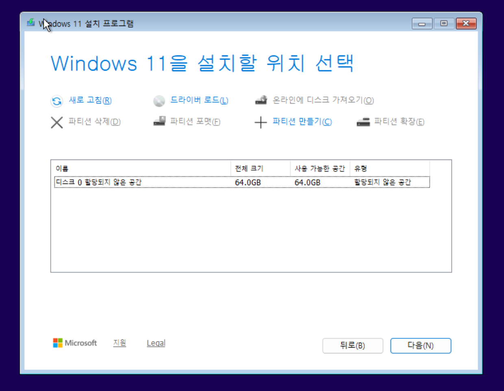This screenshot has width=504, height=391.
Task: Click the disc icon for 드라이버 로드
Action: (159, 101)
